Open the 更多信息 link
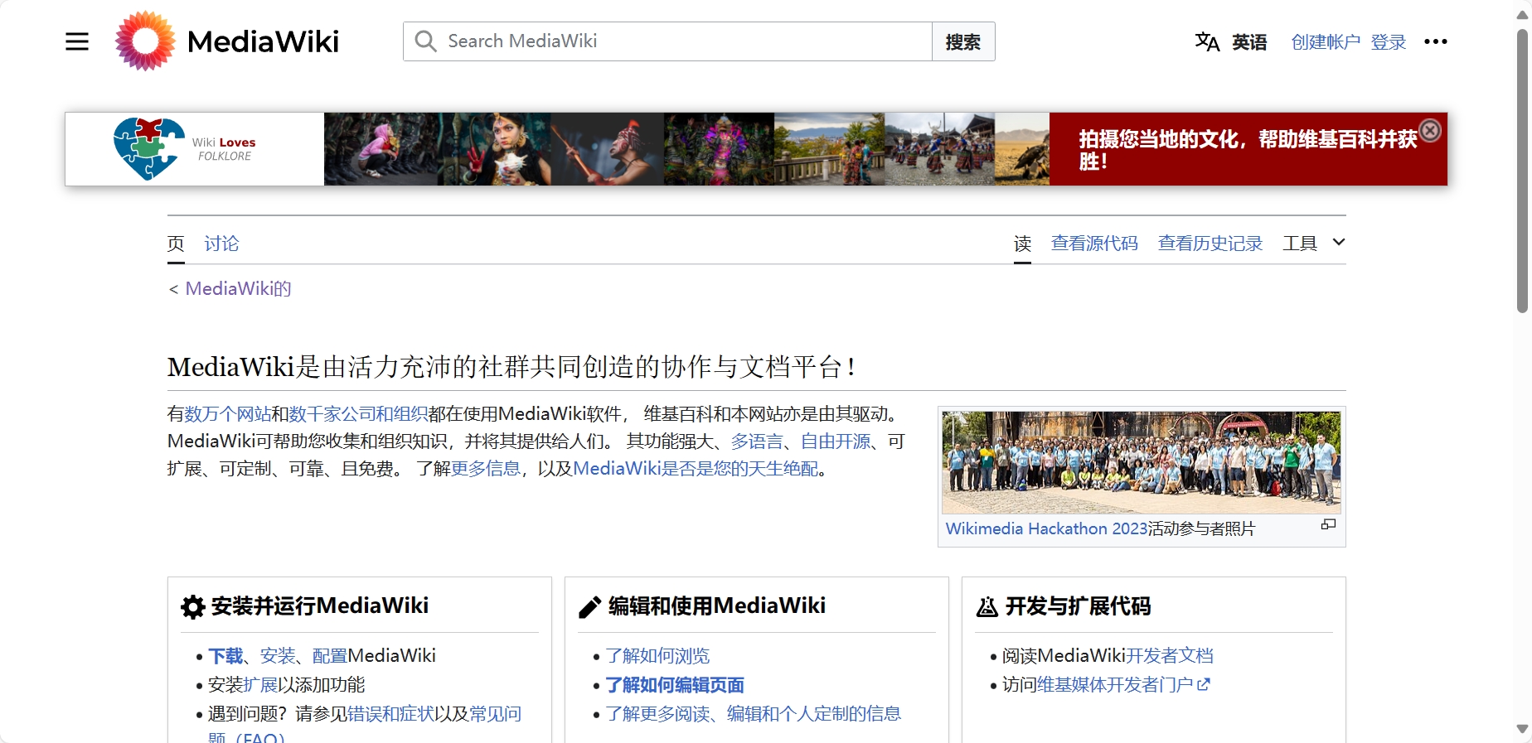The height and width of the screenshot is (743, 1532). pyautogui.click(x=486, y=469)
